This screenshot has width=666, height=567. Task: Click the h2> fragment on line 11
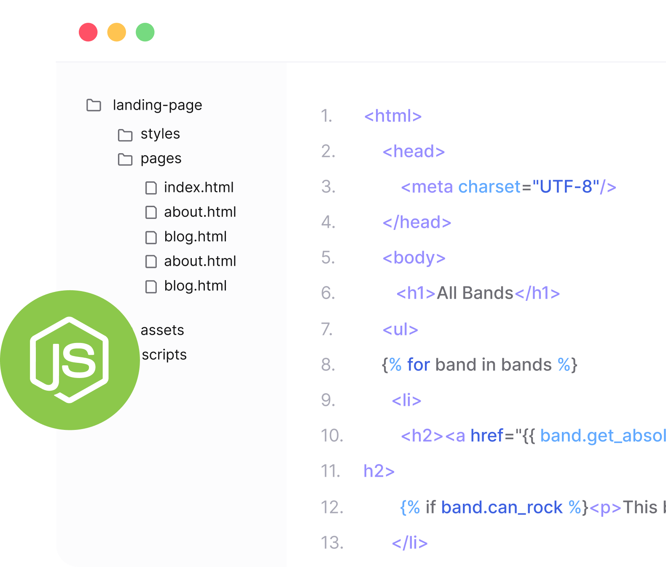pyautogui.click(x=379, y=471)
